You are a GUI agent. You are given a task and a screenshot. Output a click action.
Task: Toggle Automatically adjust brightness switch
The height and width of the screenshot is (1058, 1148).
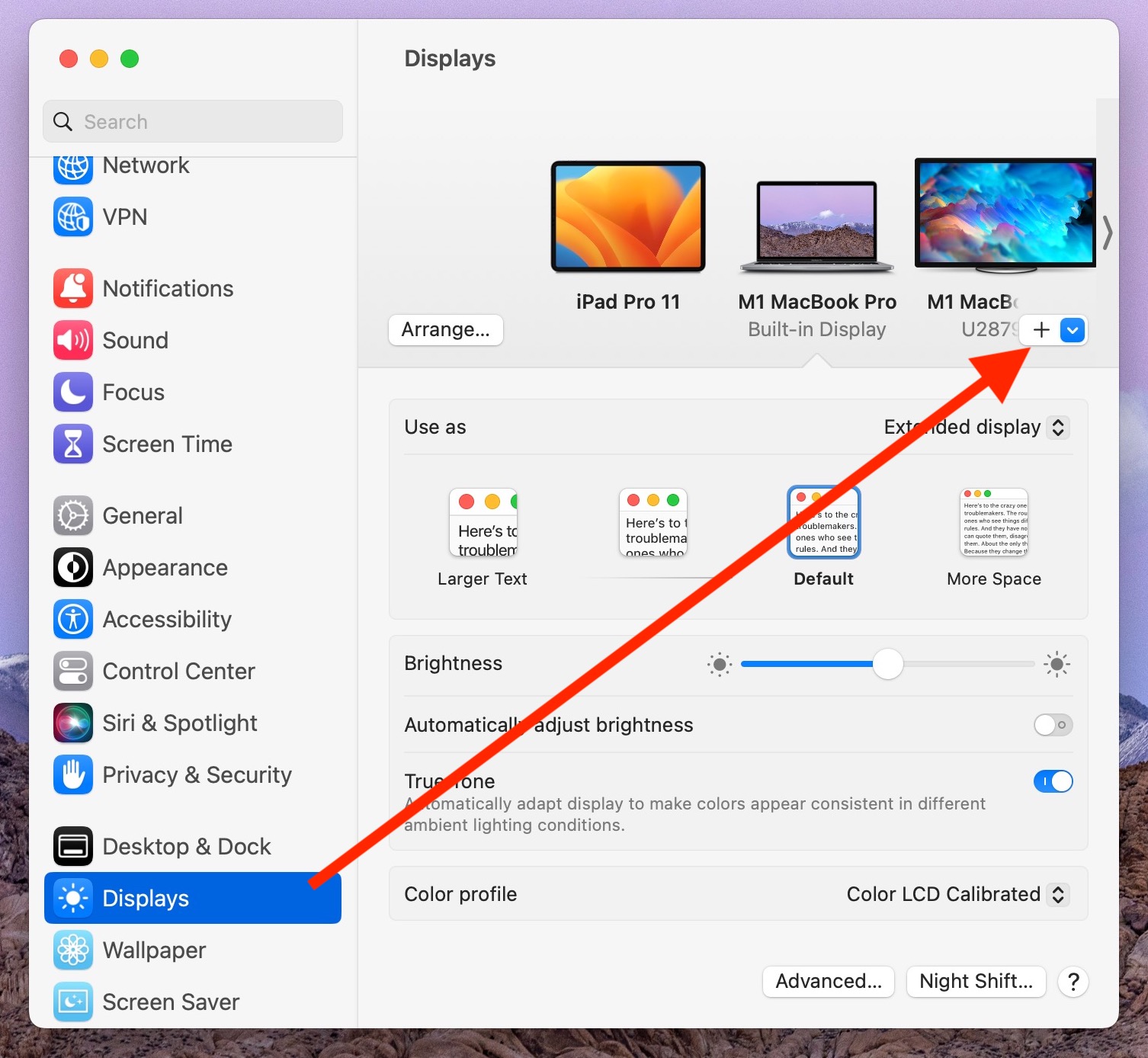[x=1053, y=725]
